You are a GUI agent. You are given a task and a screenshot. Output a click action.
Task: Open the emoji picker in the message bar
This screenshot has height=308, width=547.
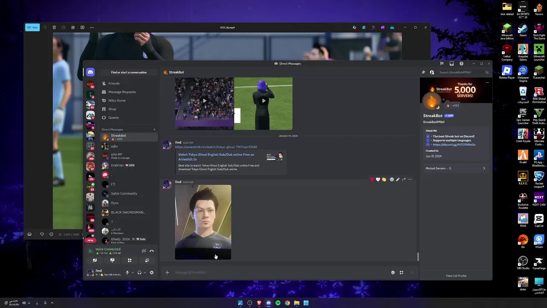click(393, 272)
